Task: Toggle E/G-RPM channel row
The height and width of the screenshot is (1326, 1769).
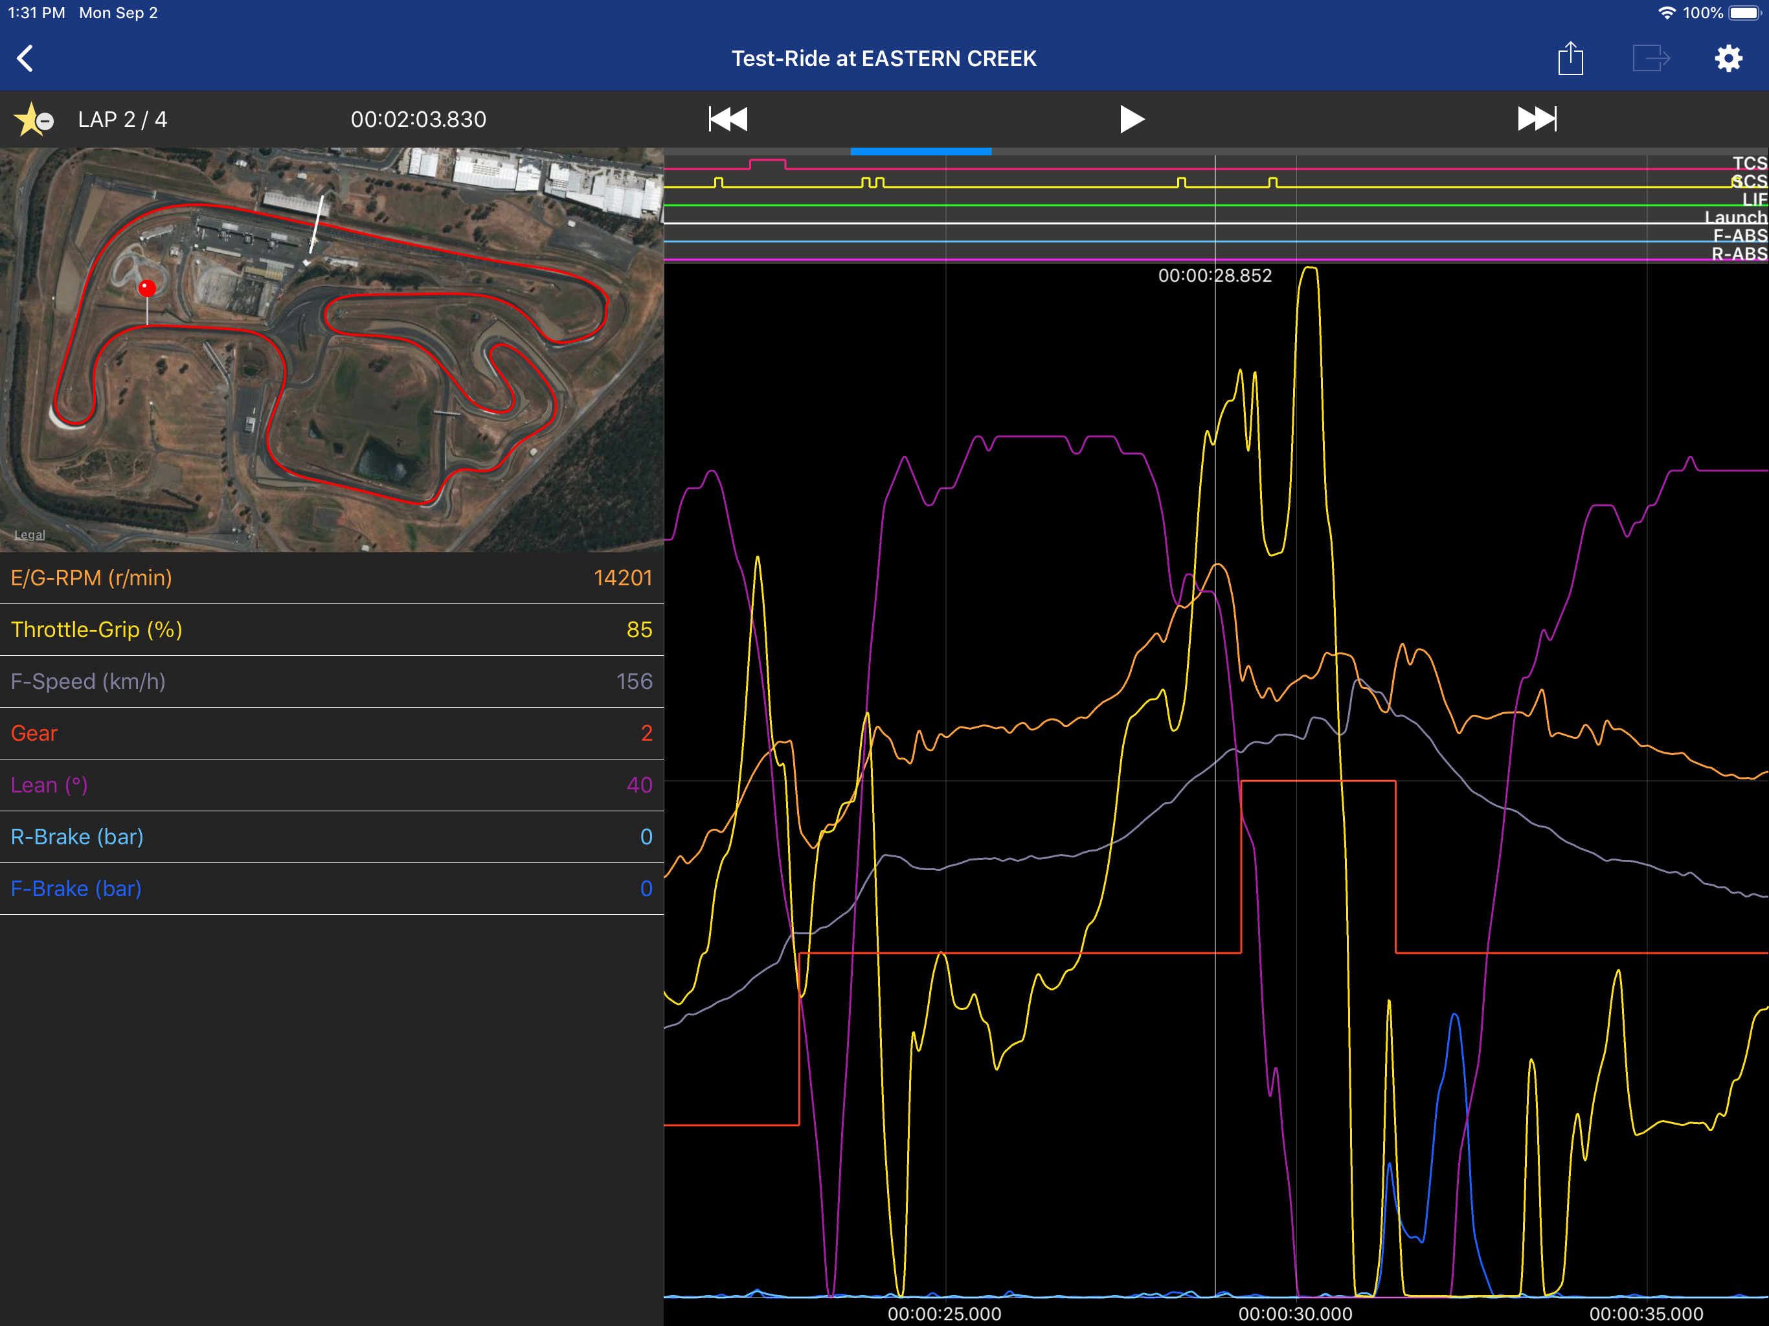Action: point(331,578)
